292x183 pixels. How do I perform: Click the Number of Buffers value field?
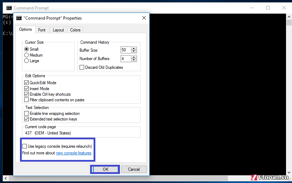pyautogui.click(x=126, y=59)
